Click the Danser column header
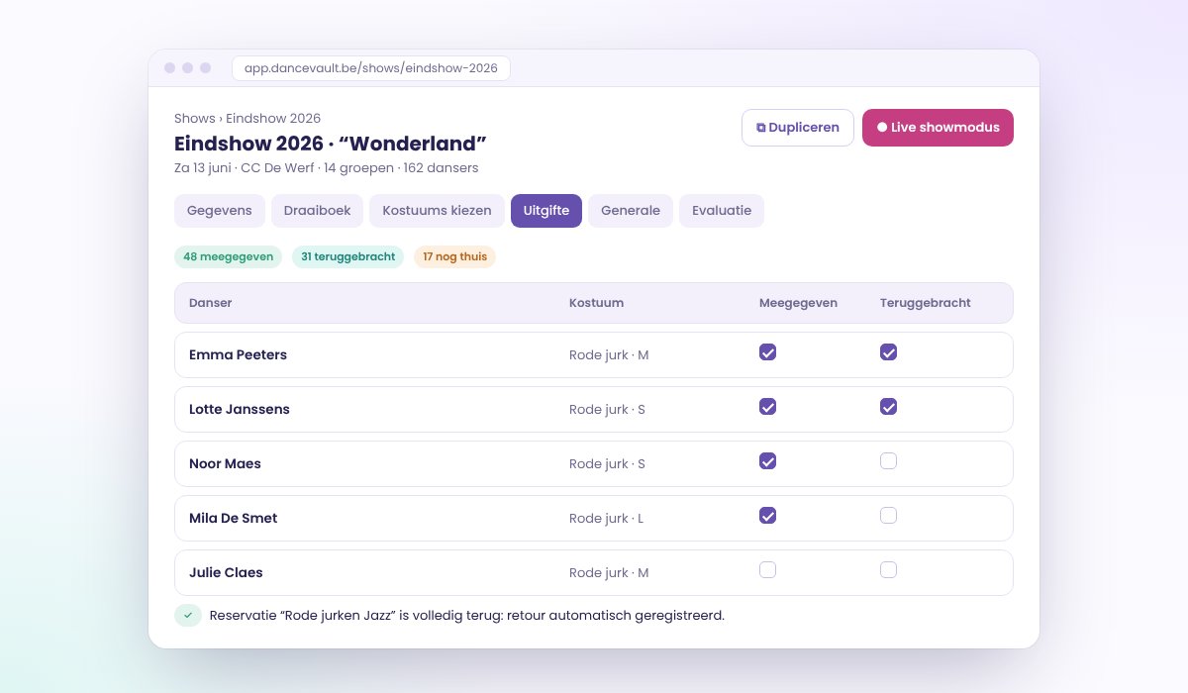 (x=211, y=303)
